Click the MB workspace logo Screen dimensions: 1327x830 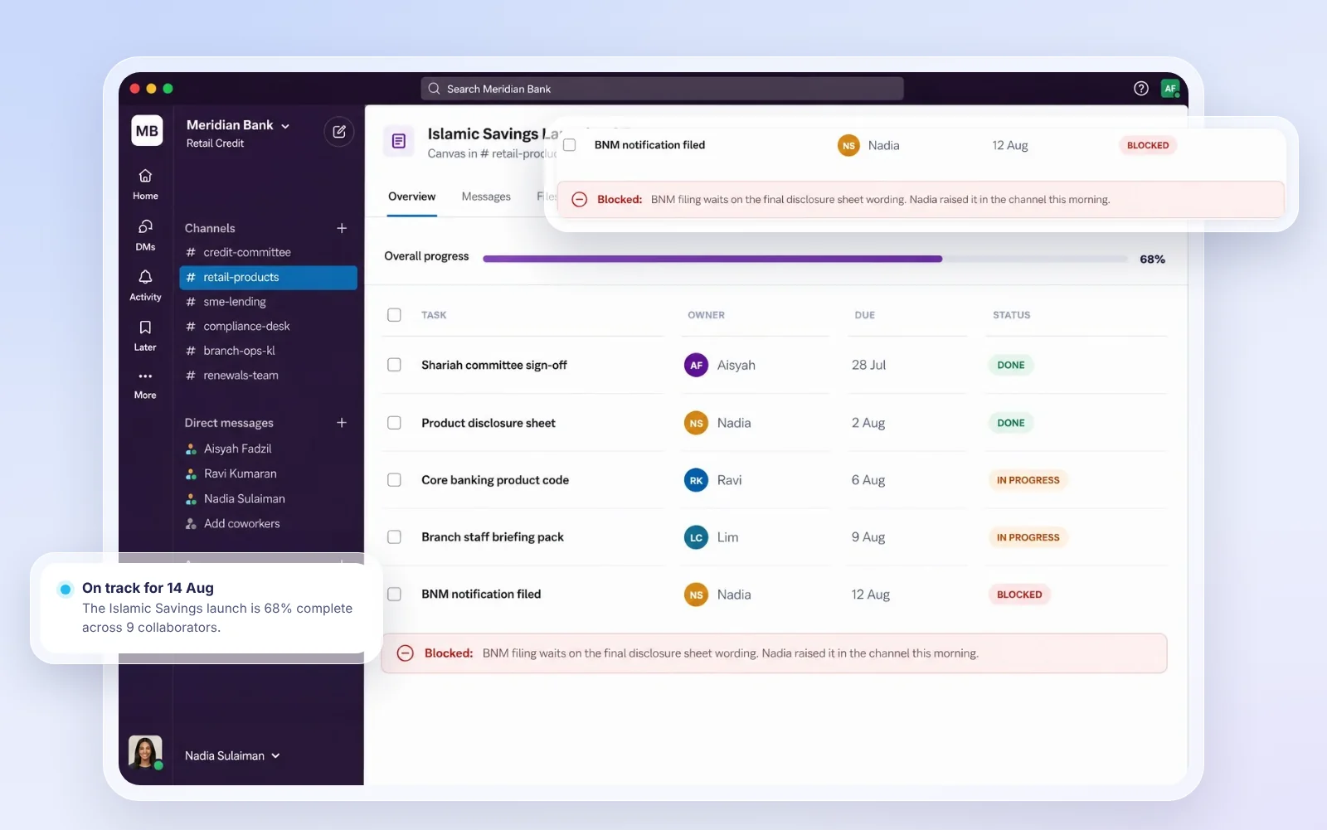(147, 131)
